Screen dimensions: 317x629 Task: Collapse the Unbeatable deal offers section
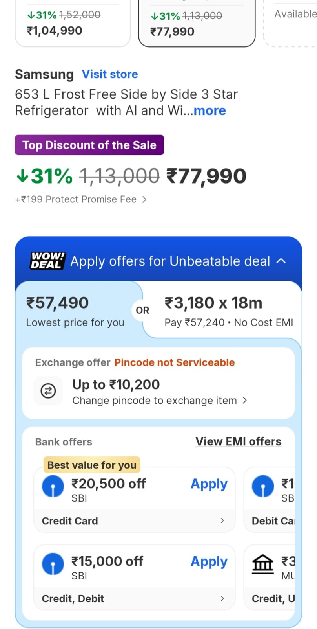(x=281, y=261)
